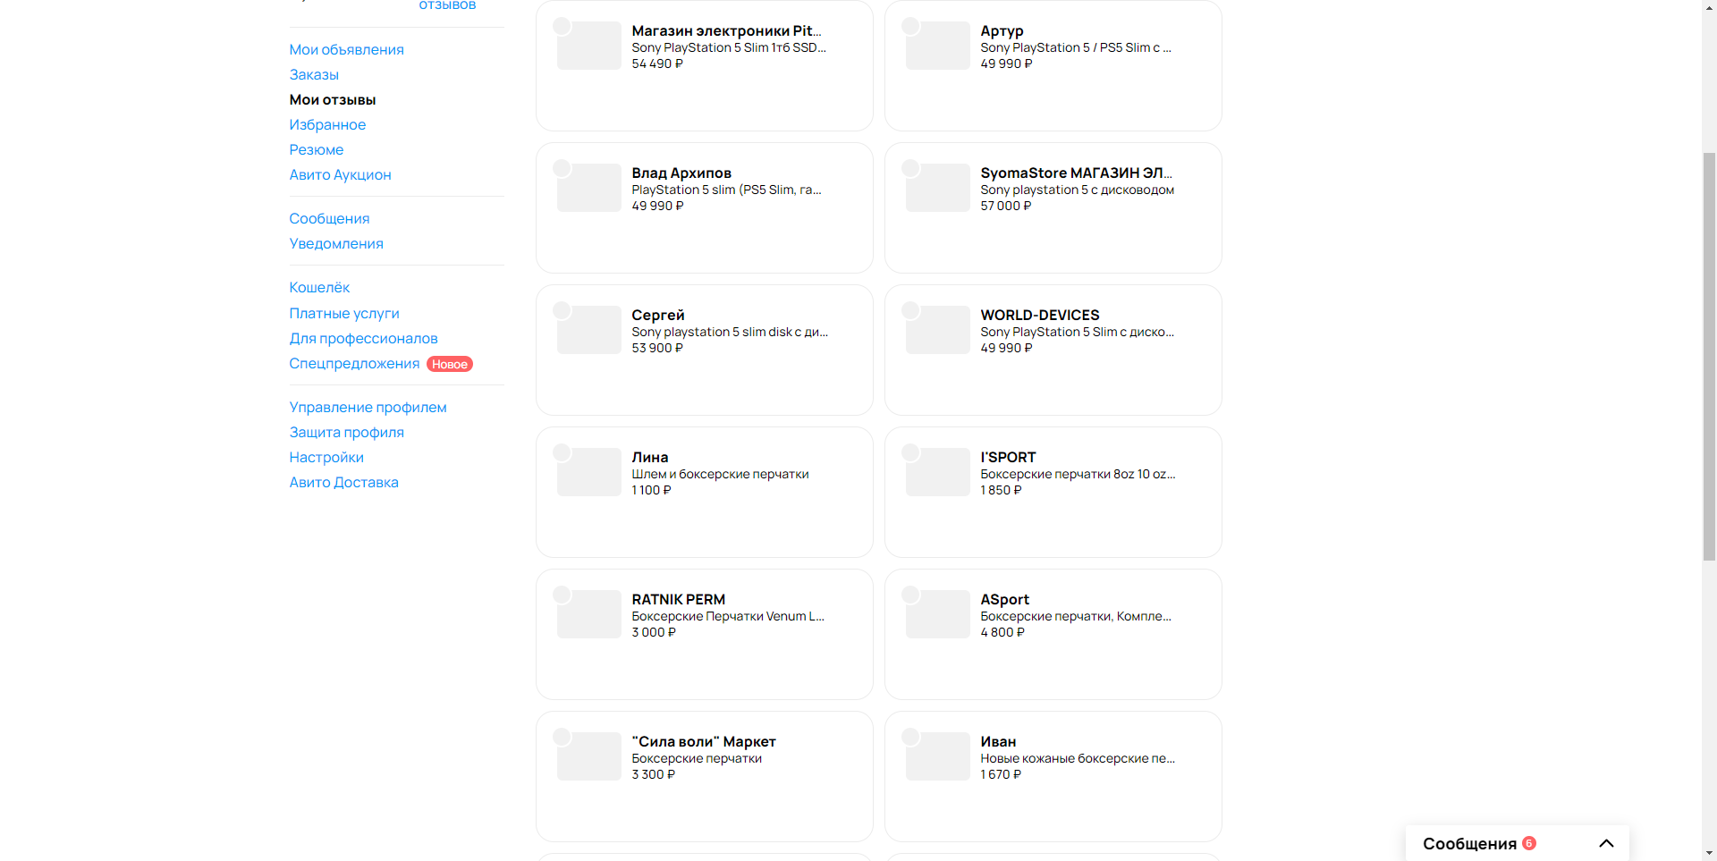Click seller avatar on Лина card
Screen dimensions: 1717x861
click(x=562, y=452)
